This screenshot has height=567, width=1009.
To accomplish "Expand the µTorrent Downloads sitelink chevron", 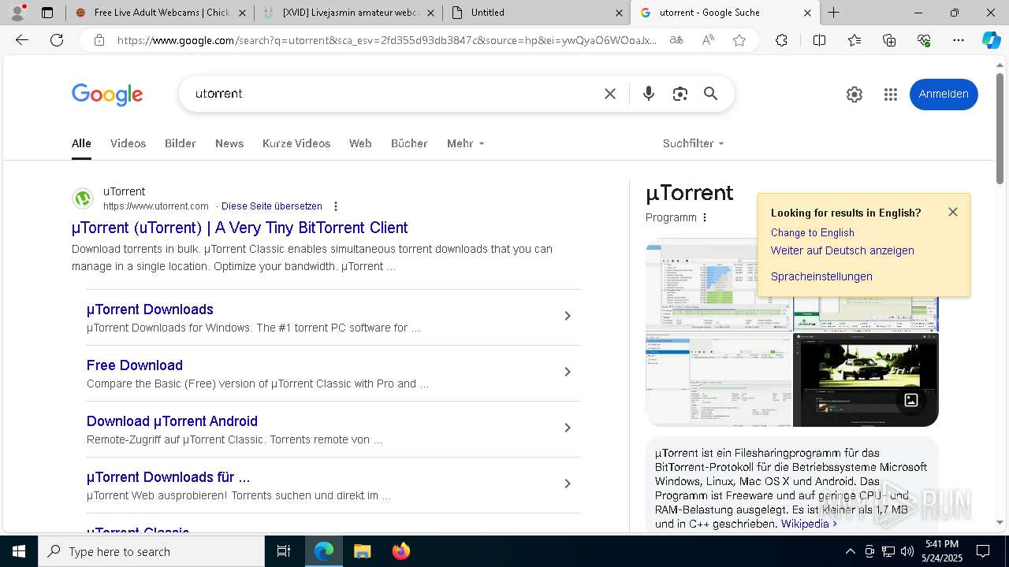I will click(567, 316).
